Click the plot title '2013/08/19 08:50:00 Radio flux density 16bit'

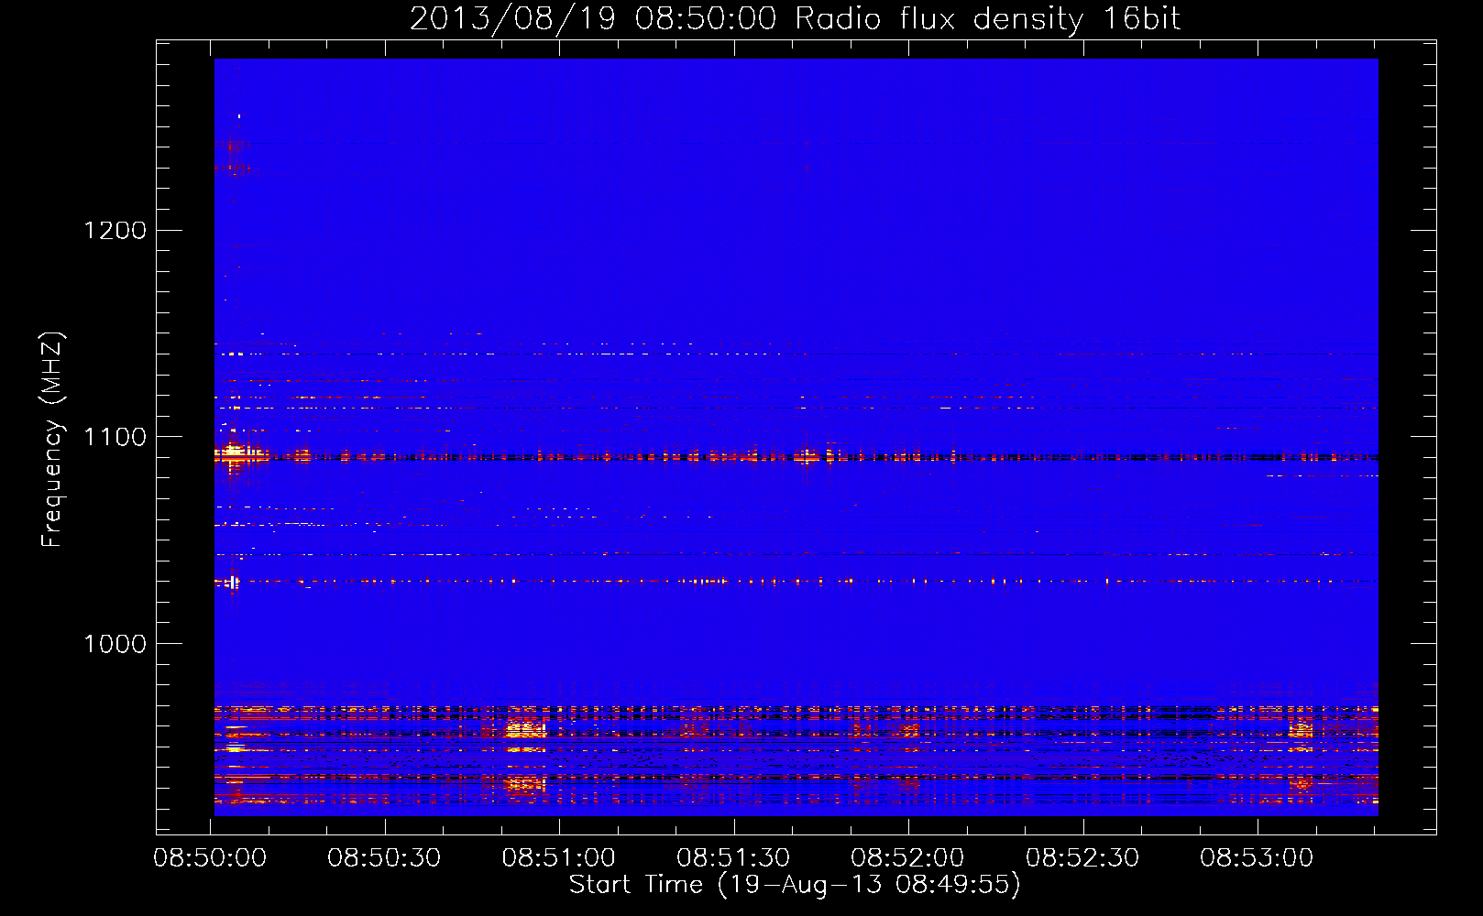(795, 19)
